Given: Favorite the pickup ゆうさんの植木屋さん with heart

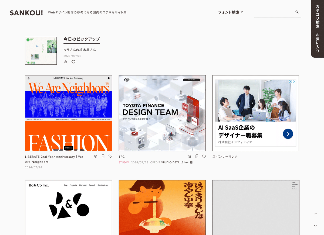Looking at the screenshot, I should click(73, 62).
